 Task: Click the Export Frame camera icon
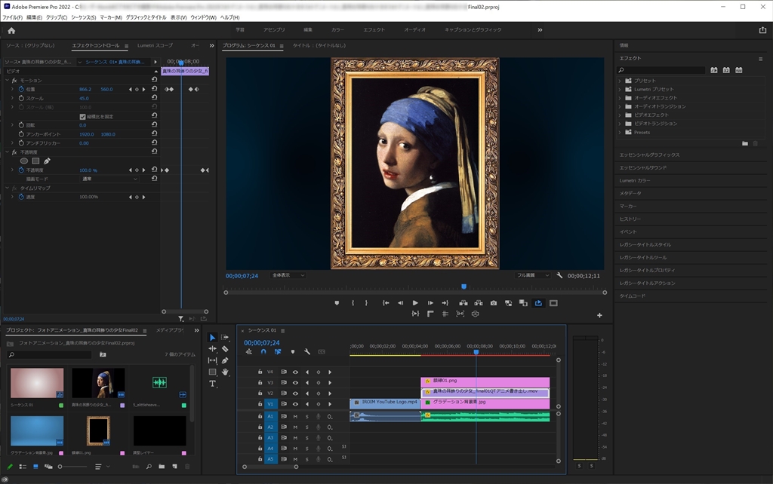[493, 303]
